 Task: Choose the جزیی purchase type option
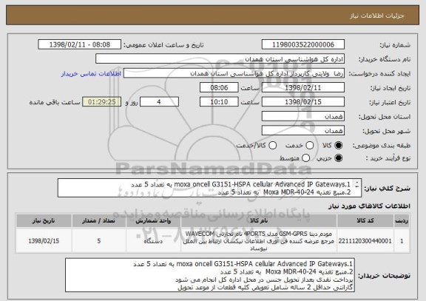coord(339,158)
